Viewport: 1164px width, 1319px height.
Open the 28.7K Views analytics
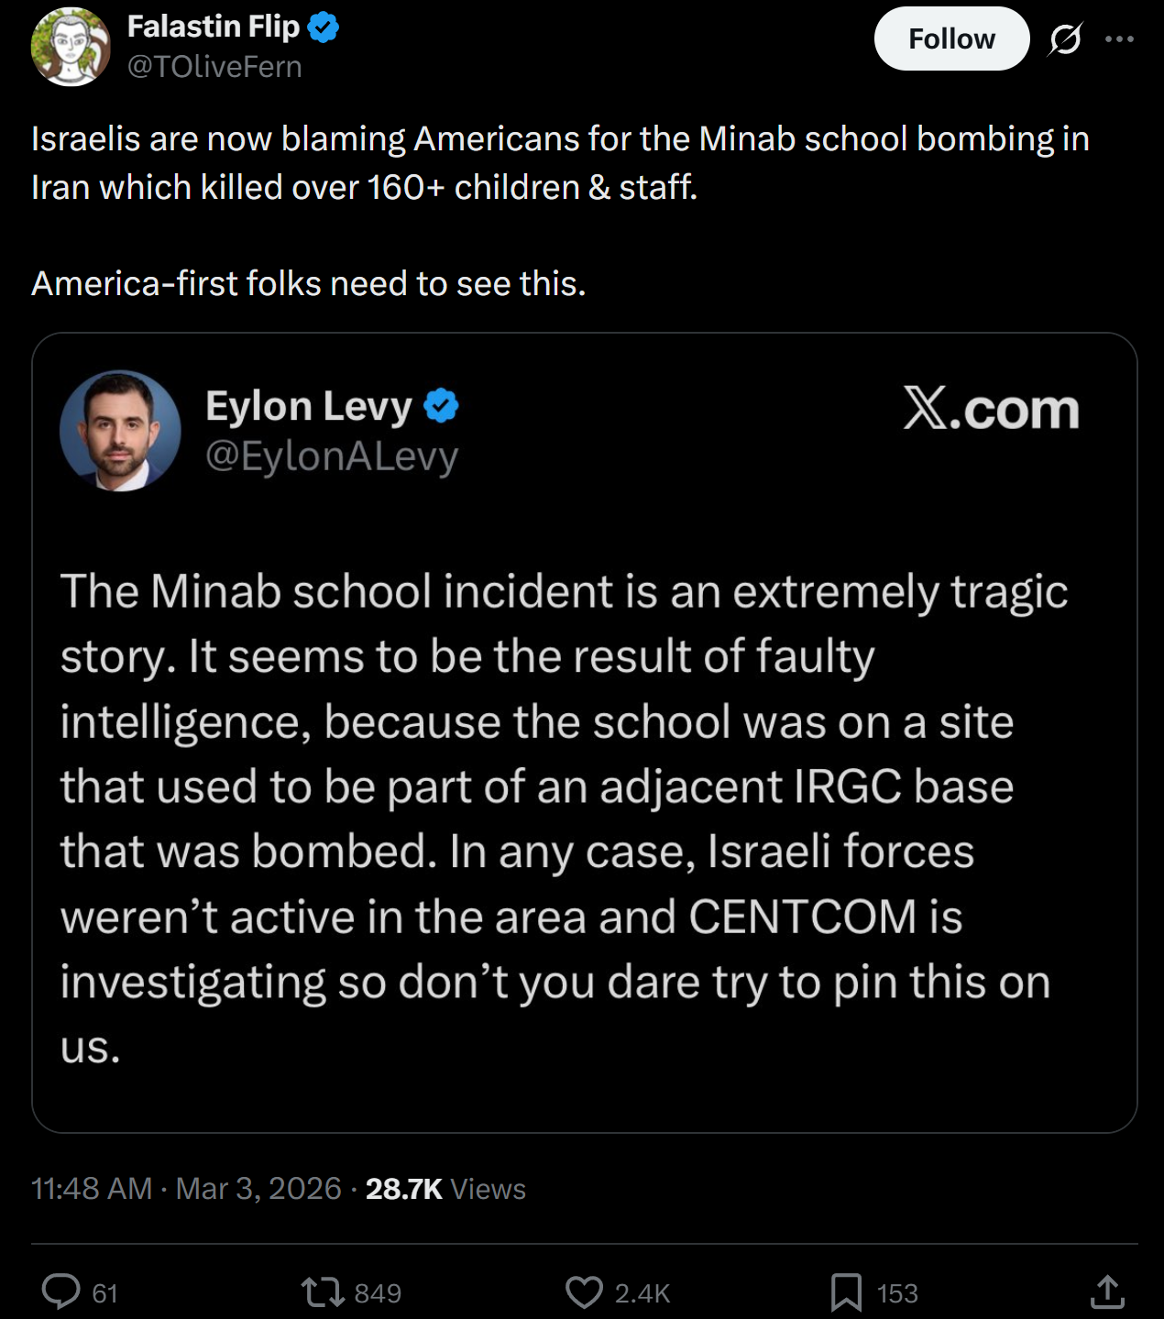coord(445,1189)
